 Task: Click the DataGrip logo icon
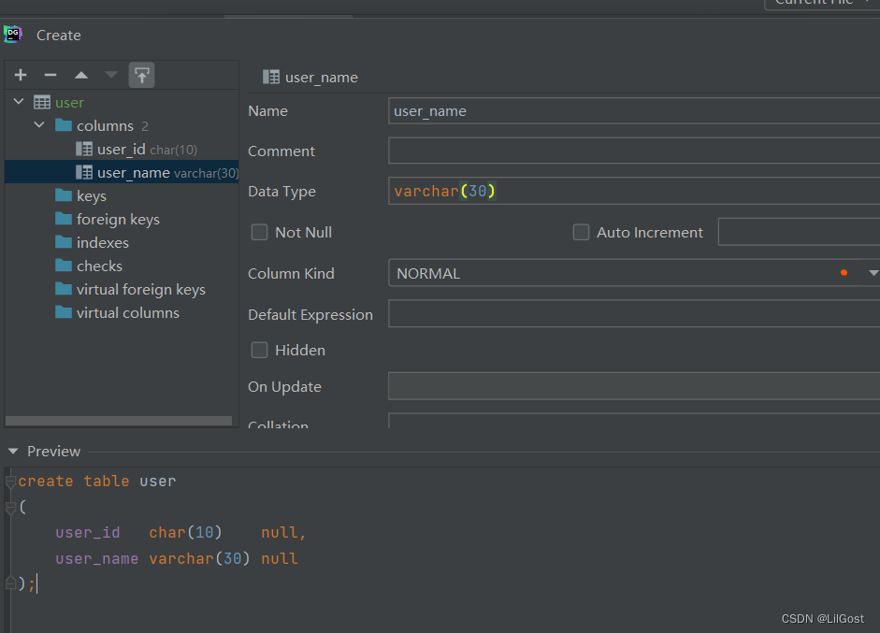tap(12, 35)
